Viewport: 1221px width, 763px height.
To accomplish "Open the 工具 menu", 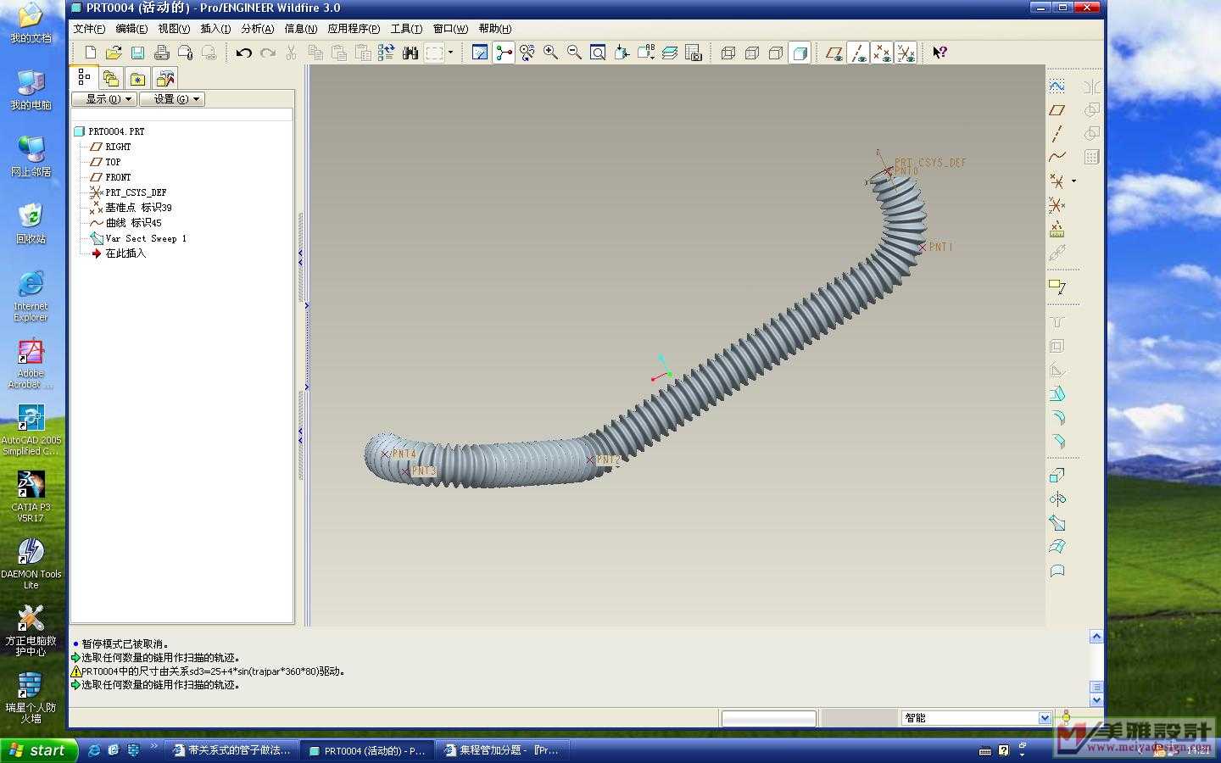I will 406,29.
